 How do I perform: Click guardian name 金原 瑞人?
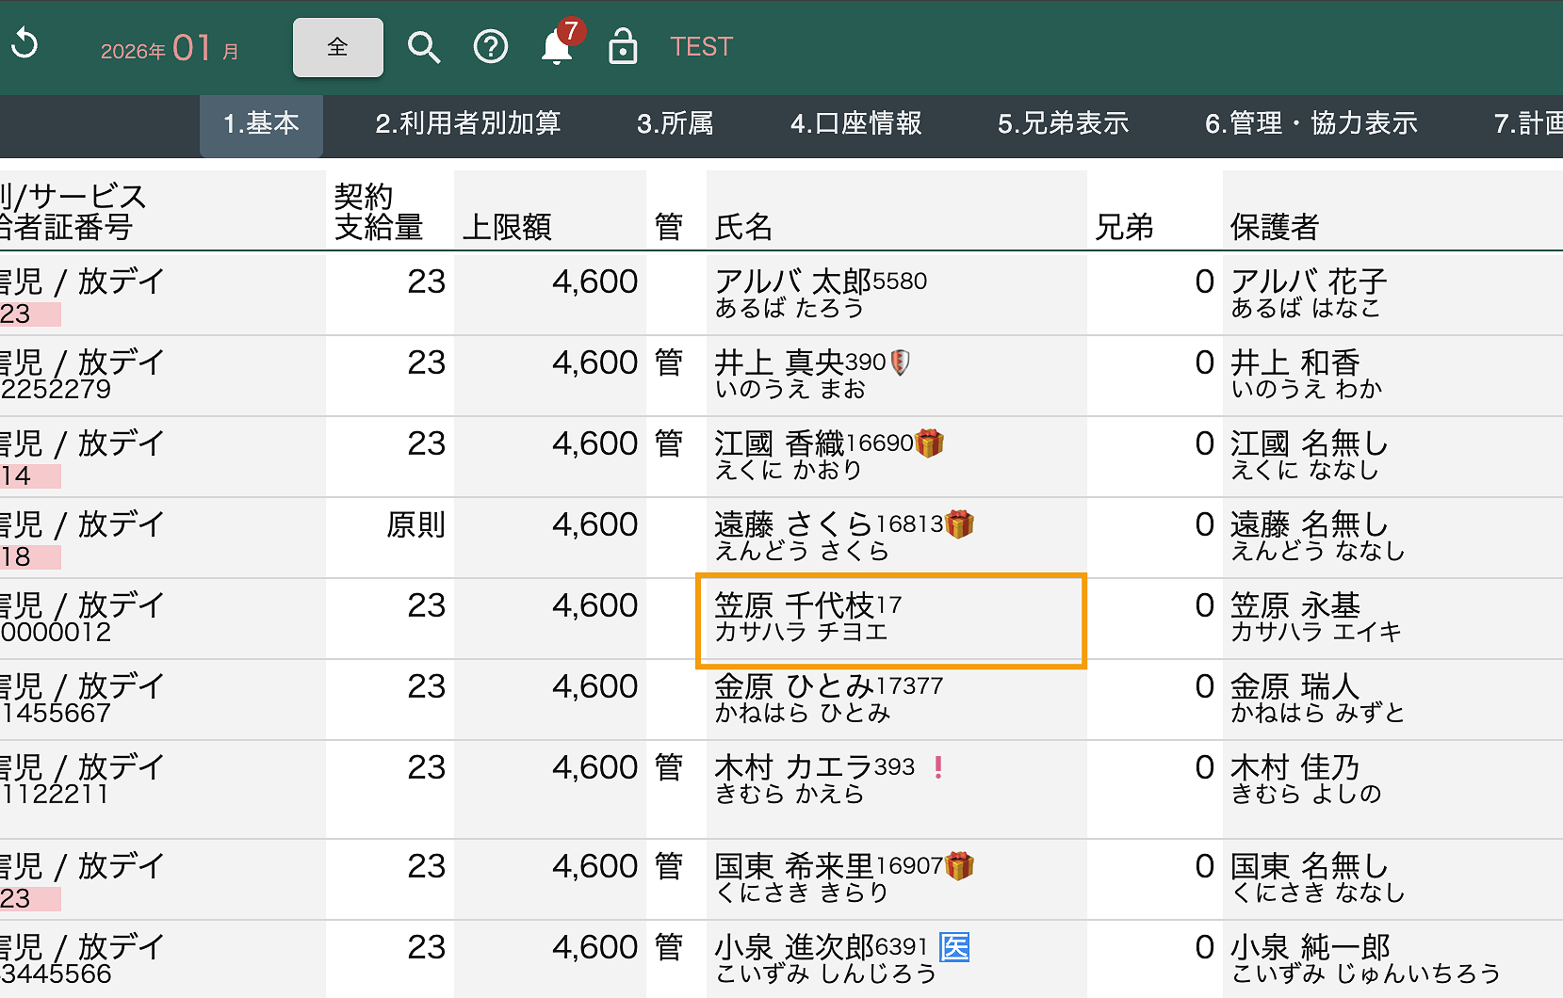pos(1294,686)
